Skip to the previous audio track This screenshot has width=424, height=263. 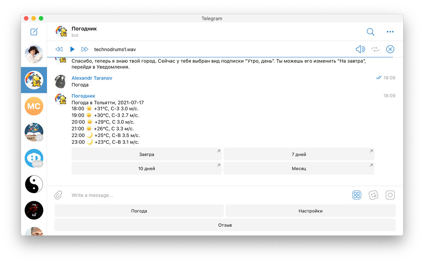click(x=59, y=49)
